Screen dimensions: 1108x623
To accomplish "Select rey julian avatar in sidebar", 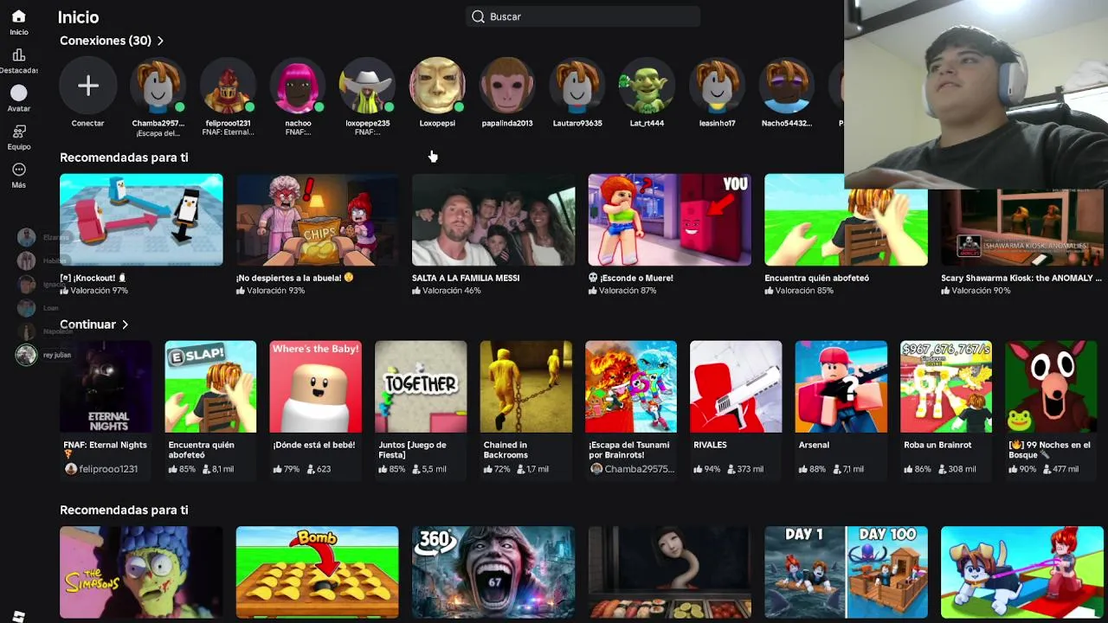I will pyautogui.click(x=26, y=355).
